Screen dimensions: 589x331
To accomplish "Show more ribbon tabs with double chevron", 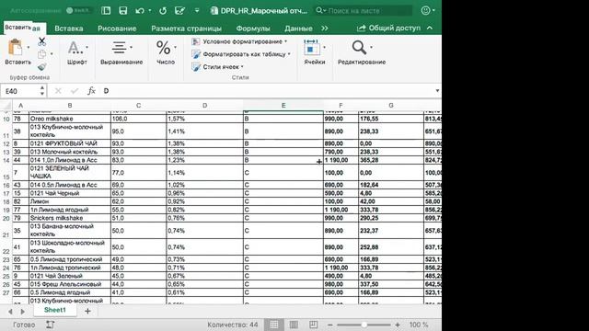I will click(x=325, y=29).
